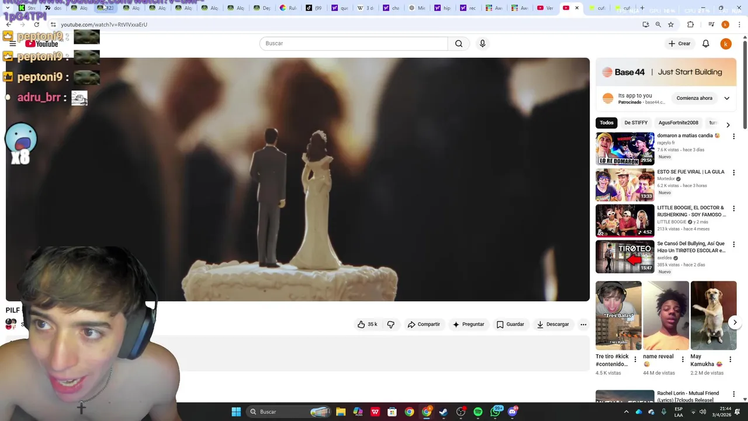Click 'Comienza ahora' on the Base44 ad

point(694,98)
